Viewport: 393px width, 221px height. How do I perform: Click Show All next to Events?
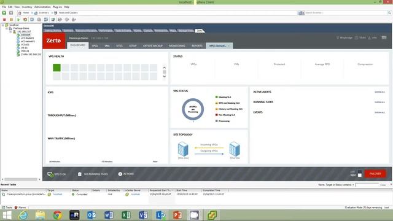(379, 112)
